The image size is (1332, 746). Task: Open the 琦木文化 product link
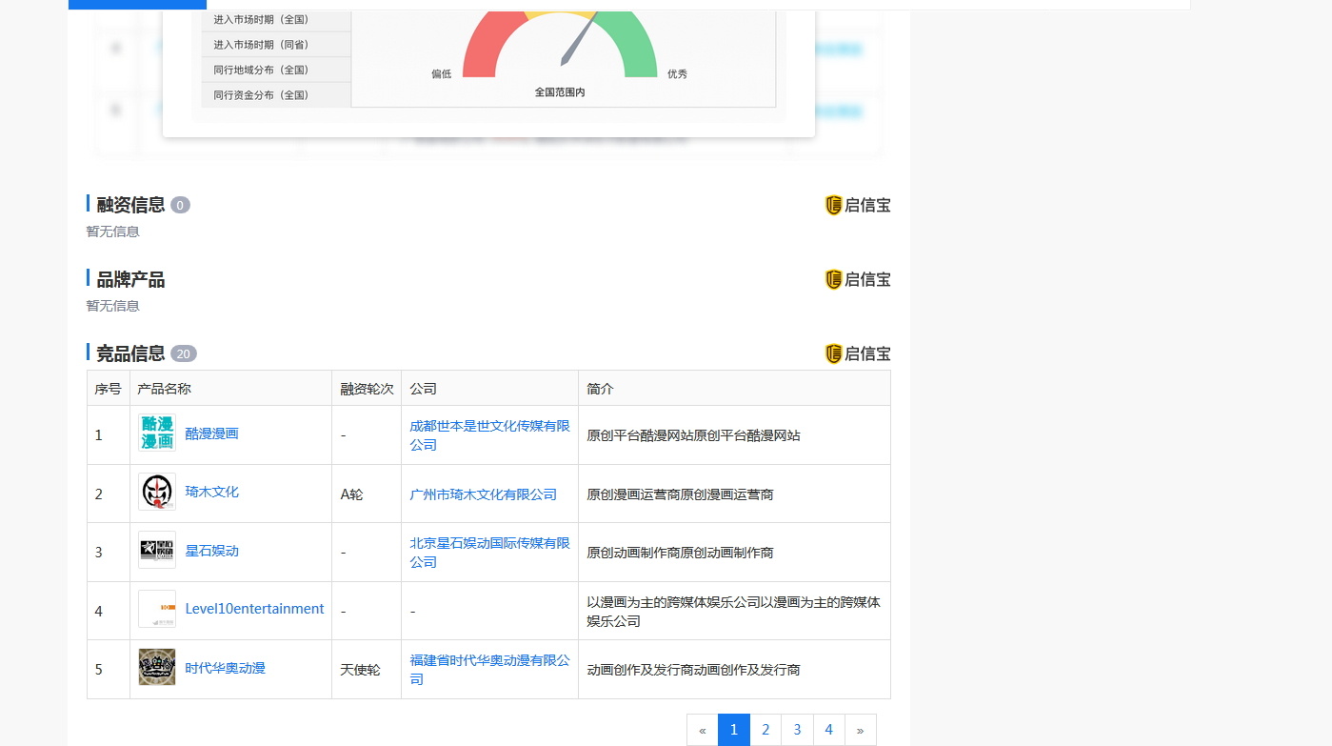coord(211,492)
